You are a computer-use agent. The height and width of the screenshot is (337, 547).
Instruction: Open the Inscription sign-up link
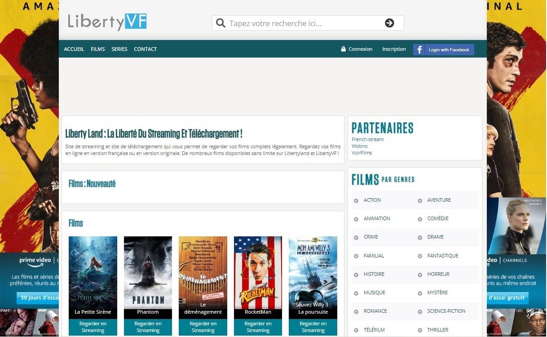pyautogui.click(x=394, y=49)
